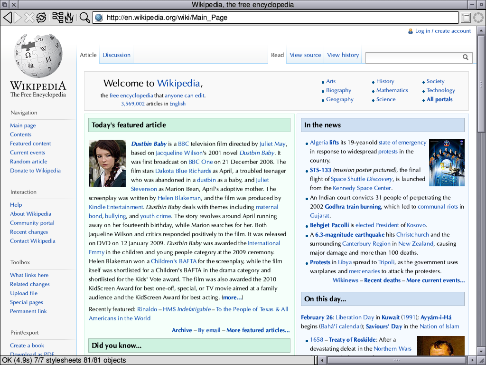Click the horizontal scrollbar thumb
The height and width of the screenshot is (365, 486).
tap(397, 360)
